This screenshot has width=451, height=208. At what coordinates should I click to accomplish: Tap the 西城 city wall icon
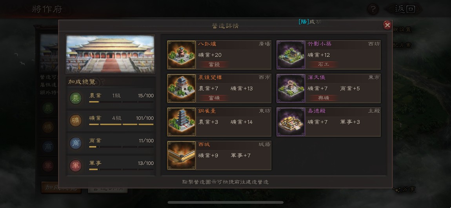(x=182, y=156)
